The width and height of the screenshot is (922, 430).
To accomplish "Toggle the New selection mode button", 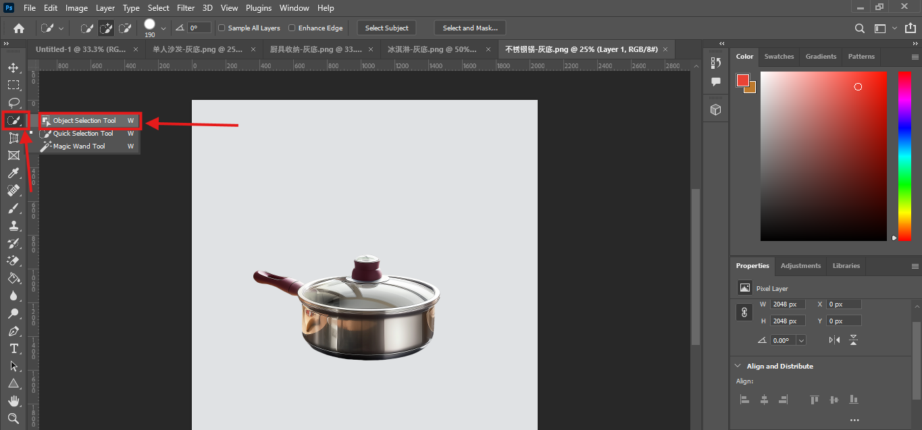I will tap(87, 28).
